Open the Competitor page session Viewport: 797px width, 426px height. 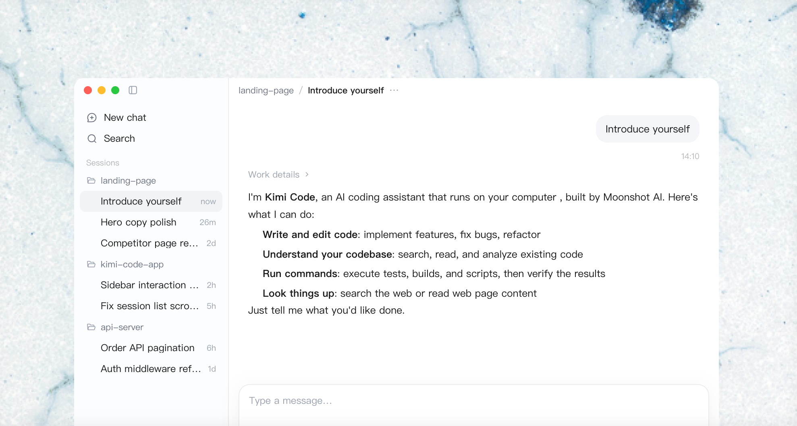point(151,243)
